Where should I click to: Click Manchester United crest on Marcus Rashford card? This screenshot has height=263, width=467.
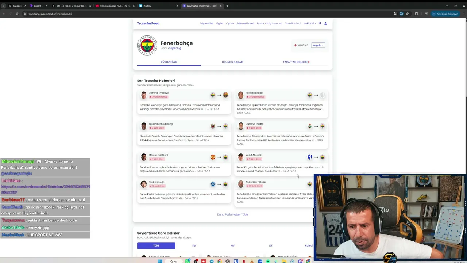[213, 157]
